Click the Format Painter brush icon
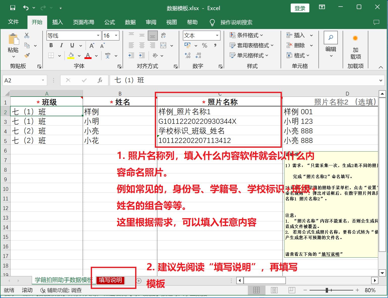Viewport: 388px width, 298px height. tap(27, 55)
